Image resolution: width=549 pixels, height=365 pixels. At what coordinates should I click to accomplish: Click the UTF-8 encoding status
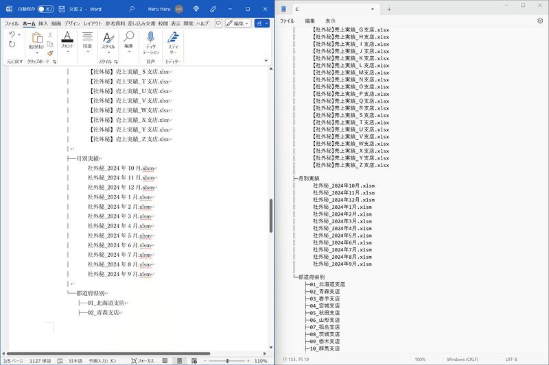tap(511, 359)
